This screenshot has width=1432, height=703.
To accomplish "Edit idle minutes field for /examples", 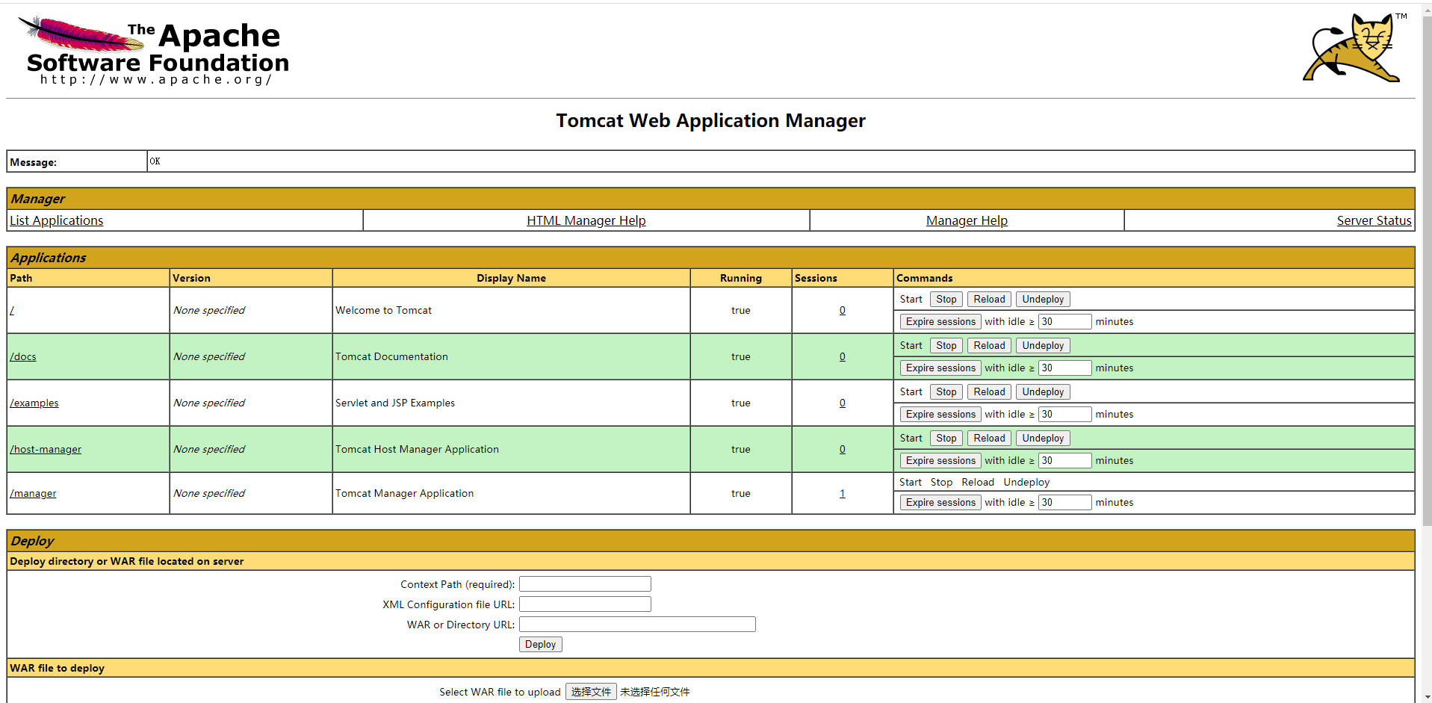I will (x=1065, y=414).
